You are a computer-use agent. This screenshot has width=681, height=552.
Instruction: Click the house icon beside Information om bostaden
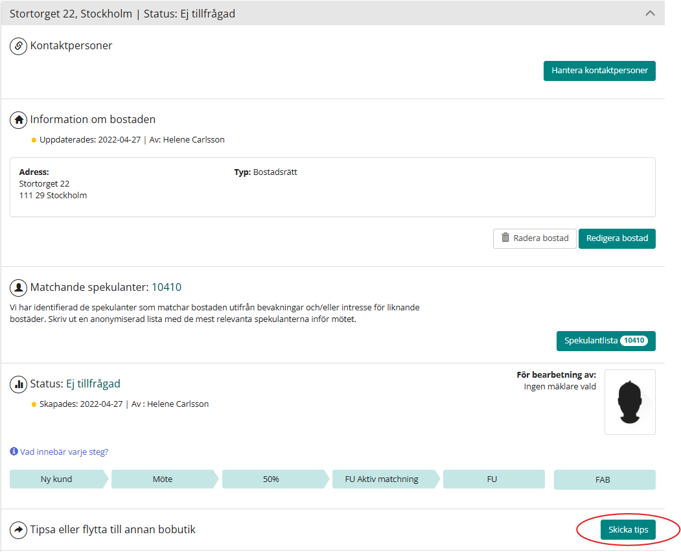18,120
